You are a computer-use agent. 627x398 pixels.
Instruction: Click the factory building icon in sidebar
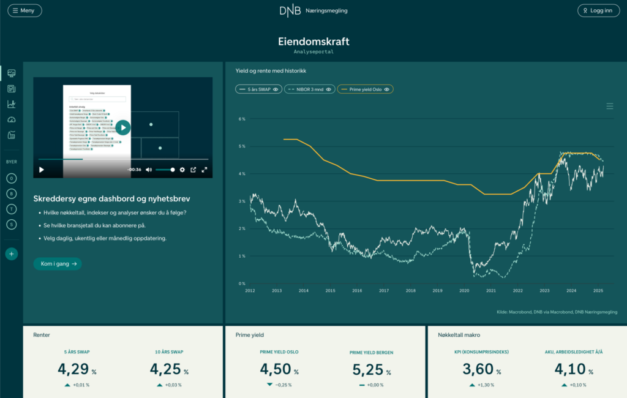click(11, 135)
